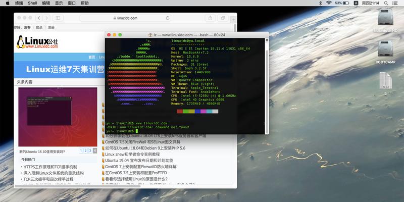The height and width of the screenshot is (202, 404).
Task: Click the 注册 link
Action: click(x=51, y=27)
